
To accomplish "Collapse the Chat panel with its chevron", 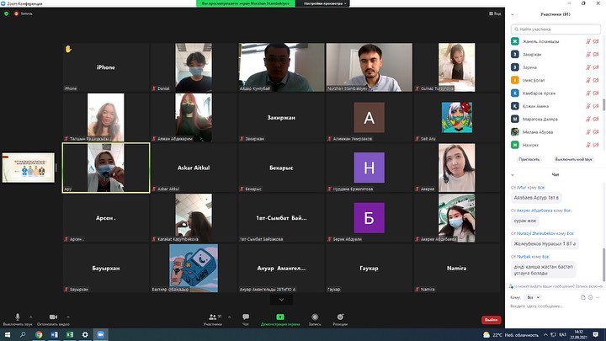I will pos(514,173).
